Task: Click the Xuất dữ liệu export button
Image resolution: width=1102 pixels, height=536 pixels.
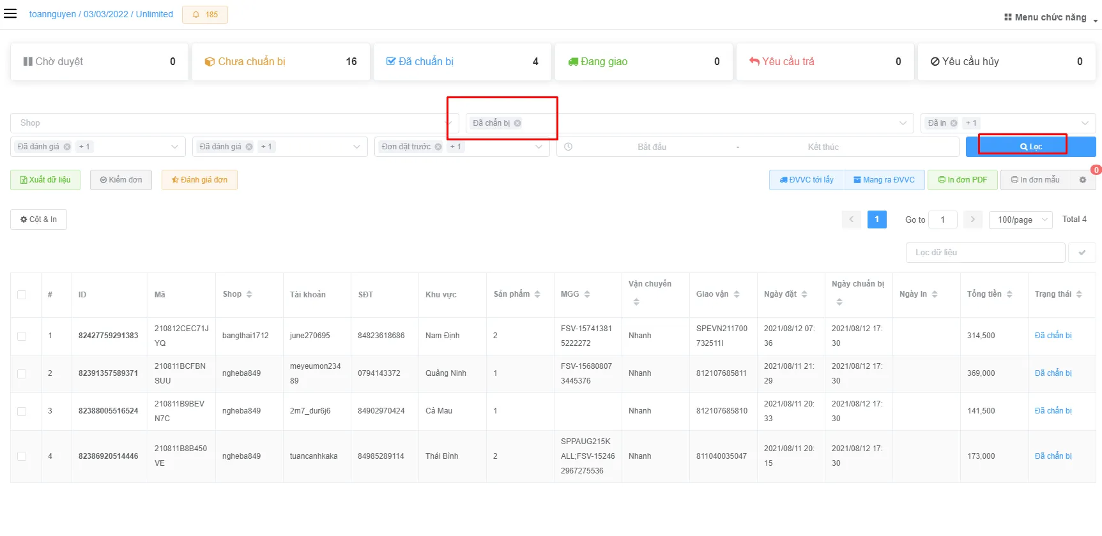Action: 45,180
